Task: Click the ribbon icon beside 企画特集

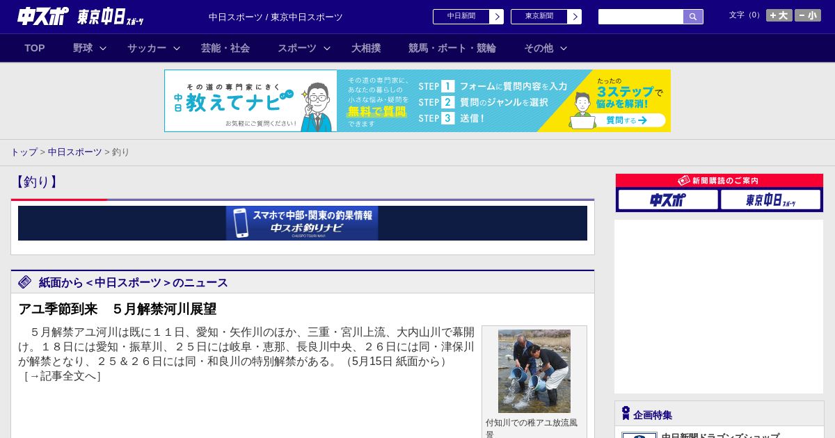Action: pos(626,414)
